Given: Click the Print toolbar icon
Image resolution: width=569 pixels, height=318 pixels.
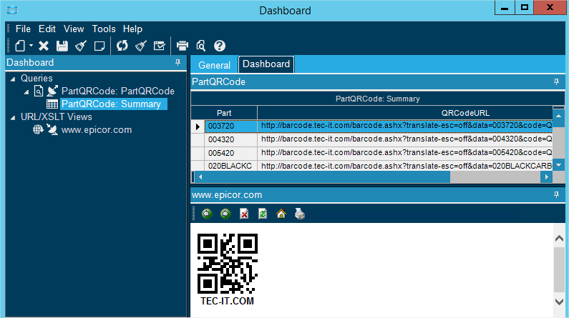Looking at the screenshot, I should (183, 46).
